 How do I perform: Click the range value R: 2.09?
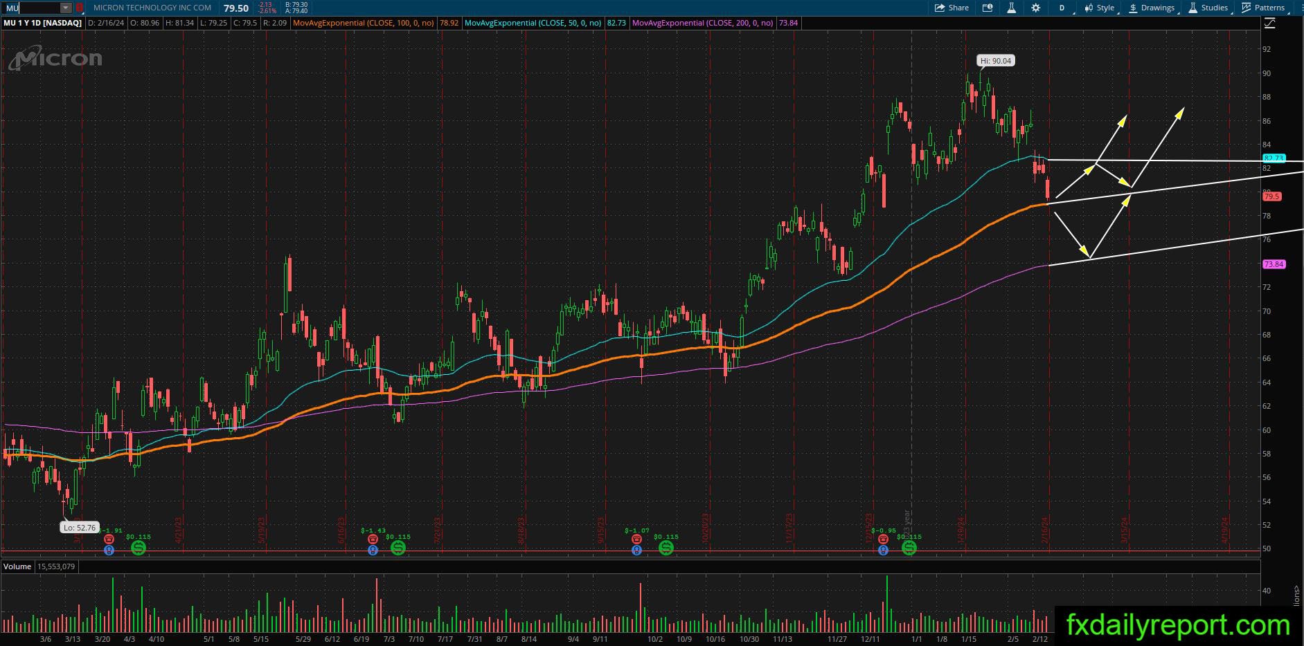[x=275, y=23]
